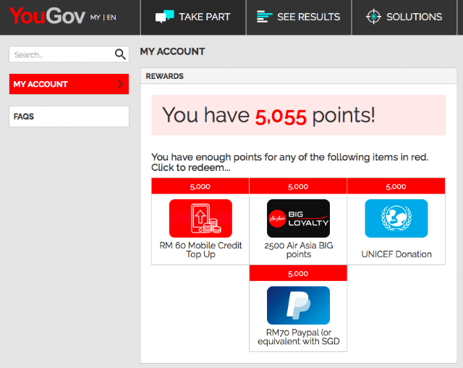Open the SOLUTIONS menu
Viewport: 463px width, 368px height.
tap(404, 17)
